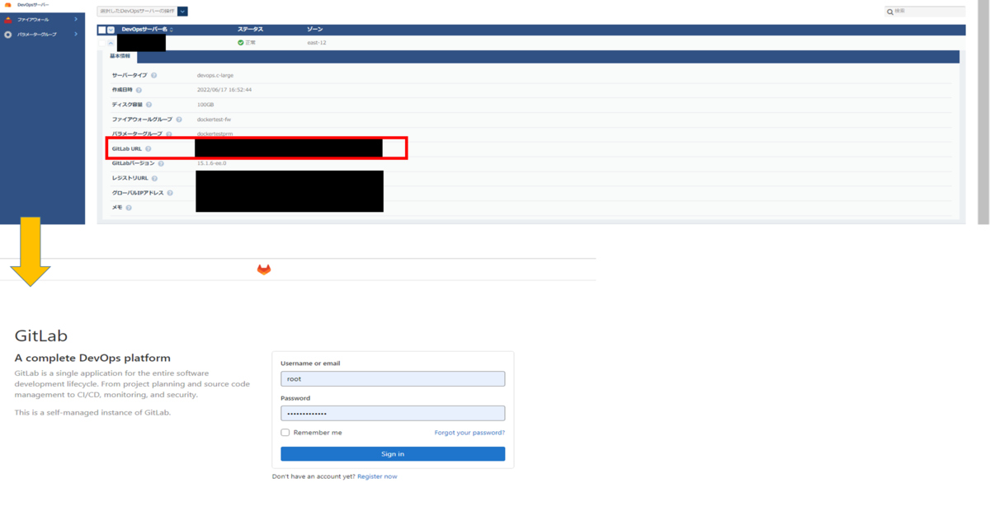The image size is (990, 530).
Task: Click the help icon beside GitLab URL
Action: pyautogui.click(x=149, y=149)
